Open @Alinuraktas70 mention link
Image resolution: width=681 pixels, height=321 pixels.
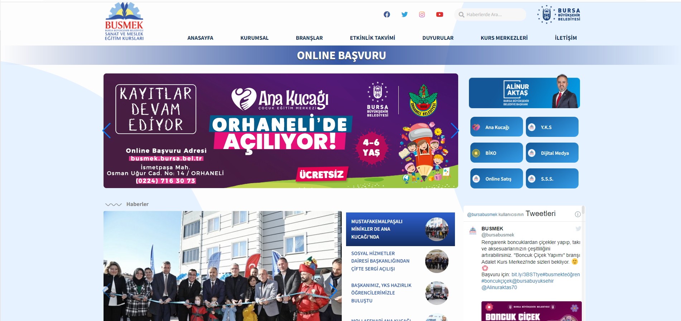click(499, 287)
